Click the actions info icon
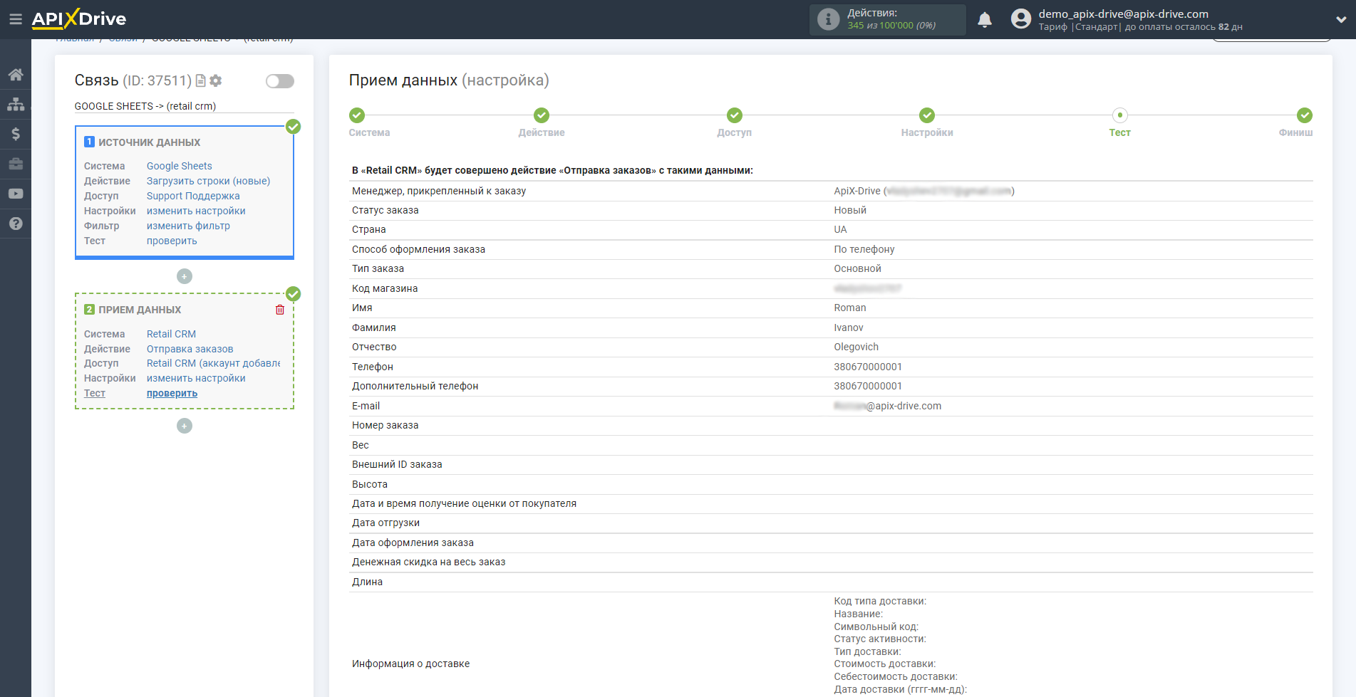 [828, 19]
